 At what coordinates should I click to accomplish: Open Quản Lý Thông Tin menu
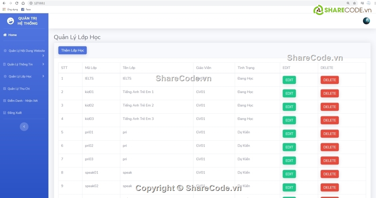[x=20, y=64]
